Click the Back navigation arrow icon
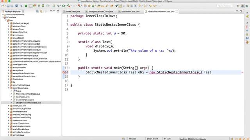250x140 pixels. [x=155, y=6]
